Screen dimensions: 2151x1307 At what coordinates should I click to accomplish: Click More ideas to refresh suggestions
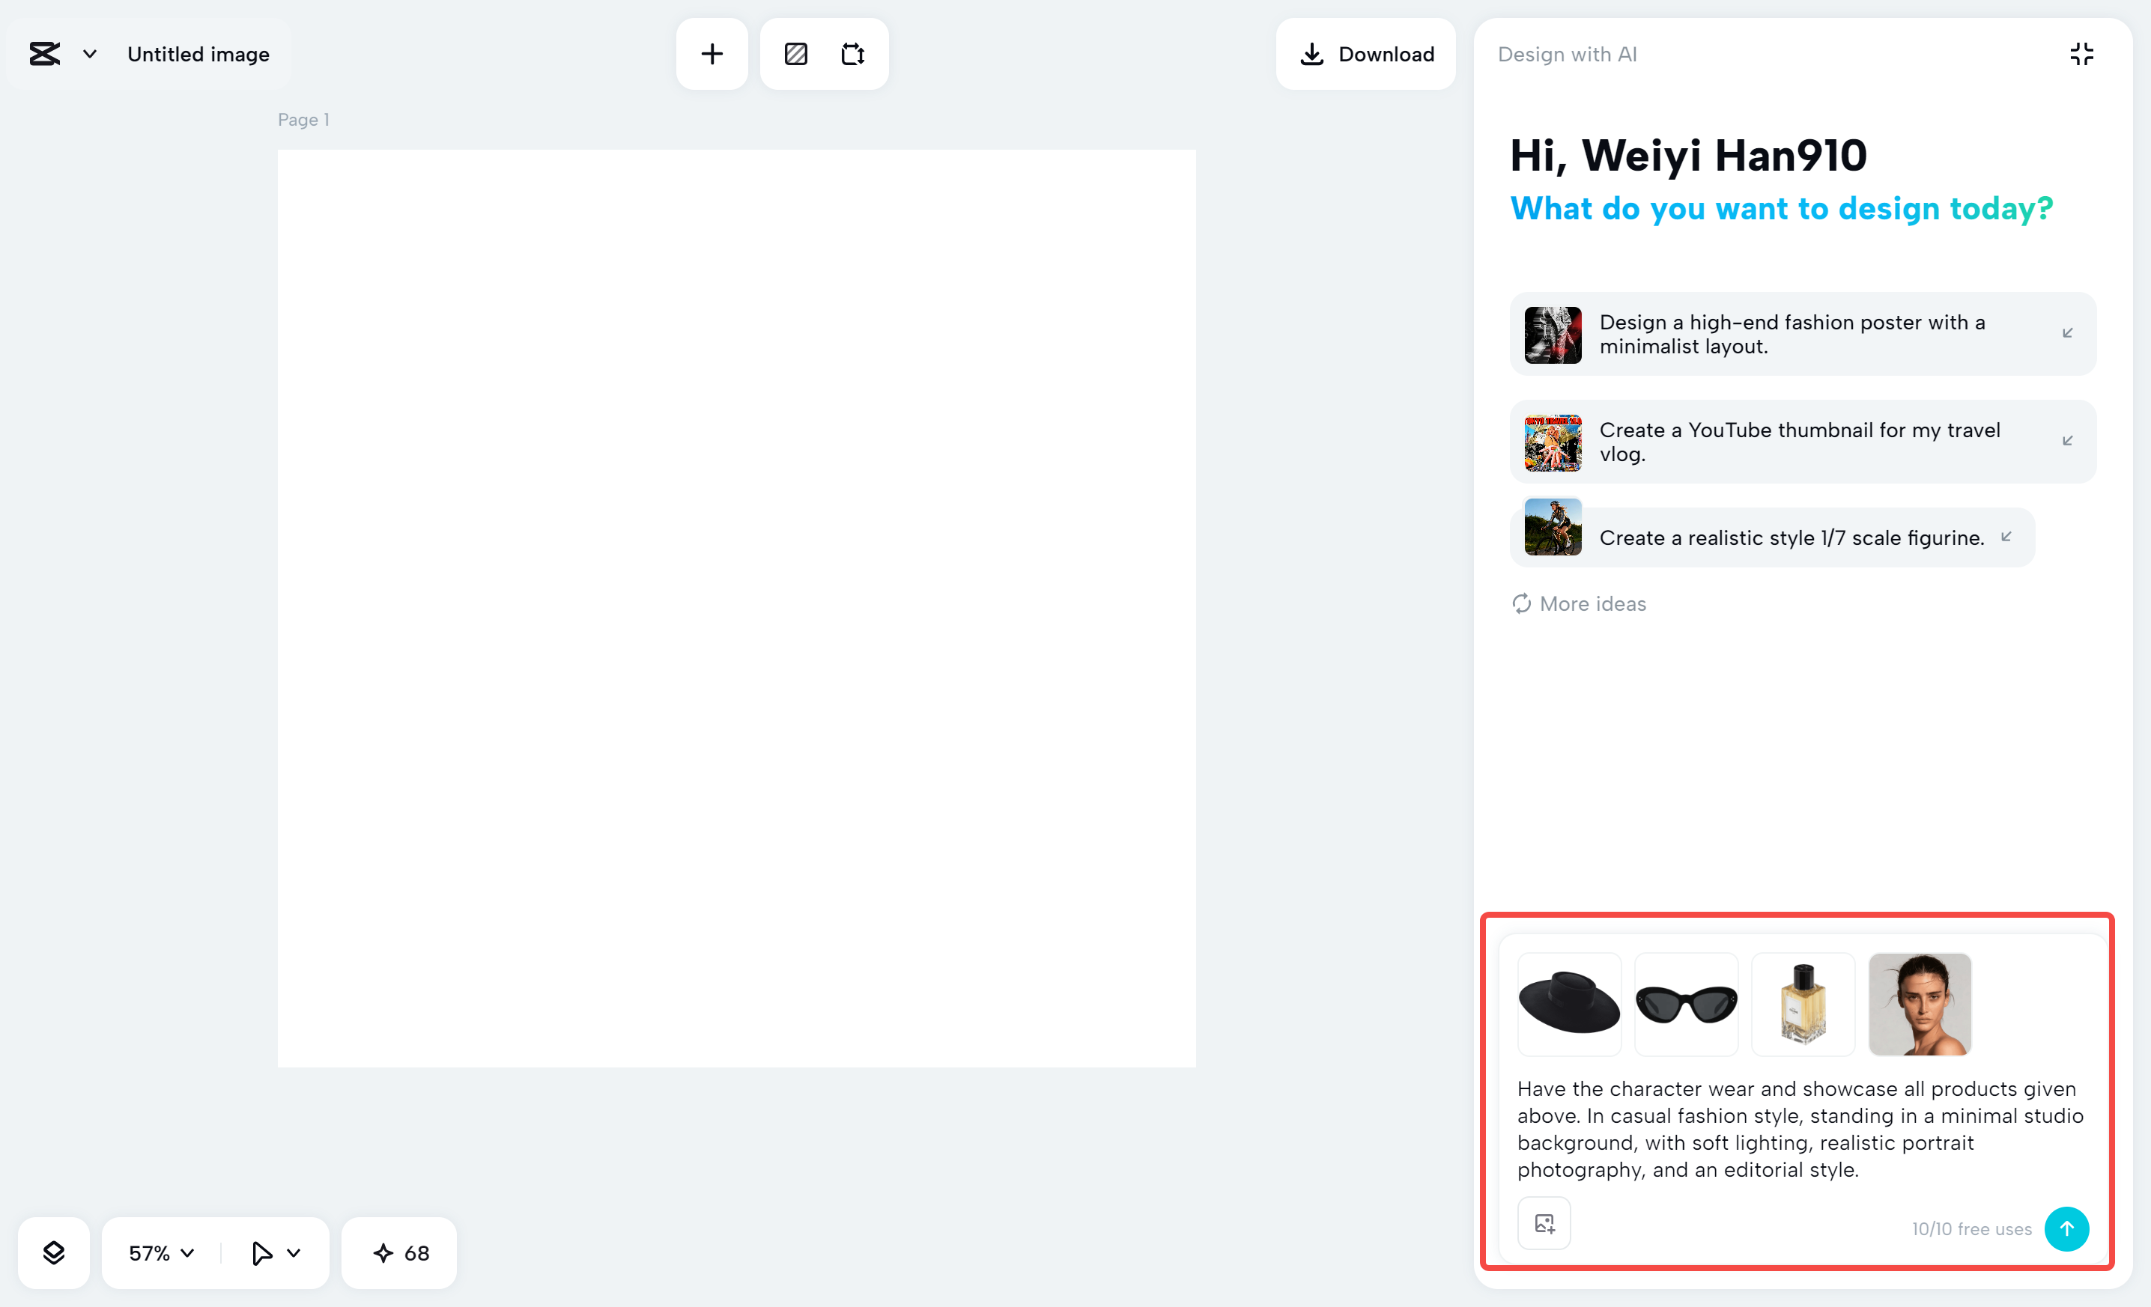click(x=1580, y=604)
